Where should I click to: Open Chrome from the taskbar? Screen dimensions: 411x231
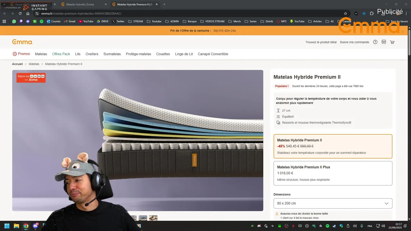[26, 226]
